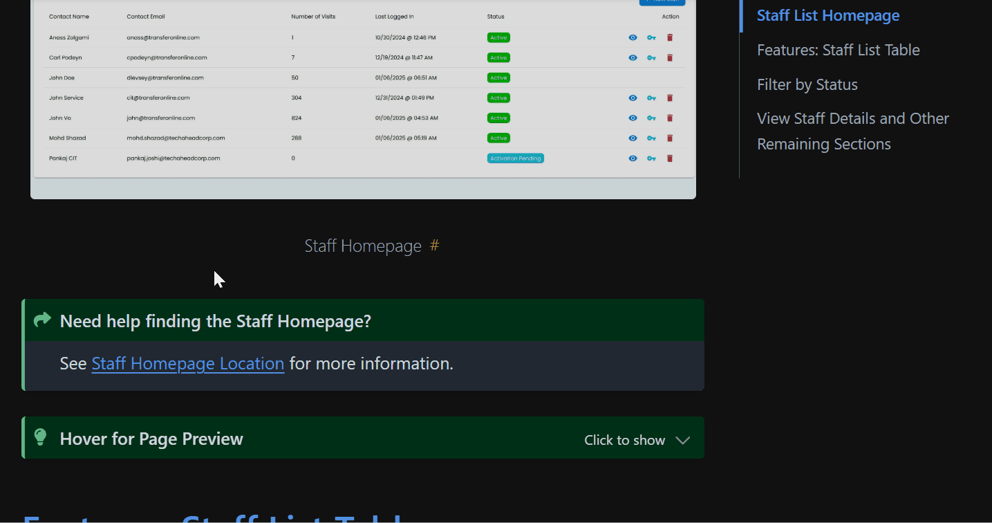Screen dimensions: 992x523
Task: Open Pankaj CIT's details with the eye icon
Action: [x=633, y=158]
